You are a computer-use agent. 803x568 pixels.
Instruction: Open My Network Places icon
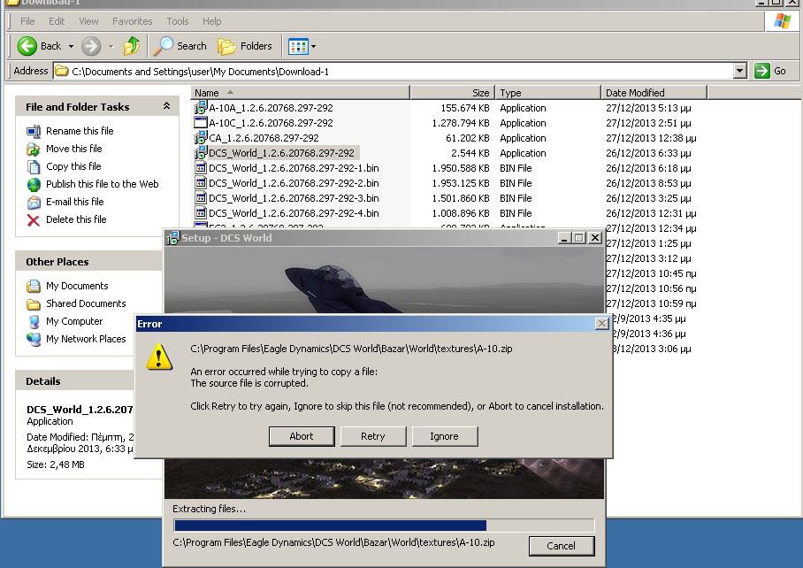click(34, 339)
